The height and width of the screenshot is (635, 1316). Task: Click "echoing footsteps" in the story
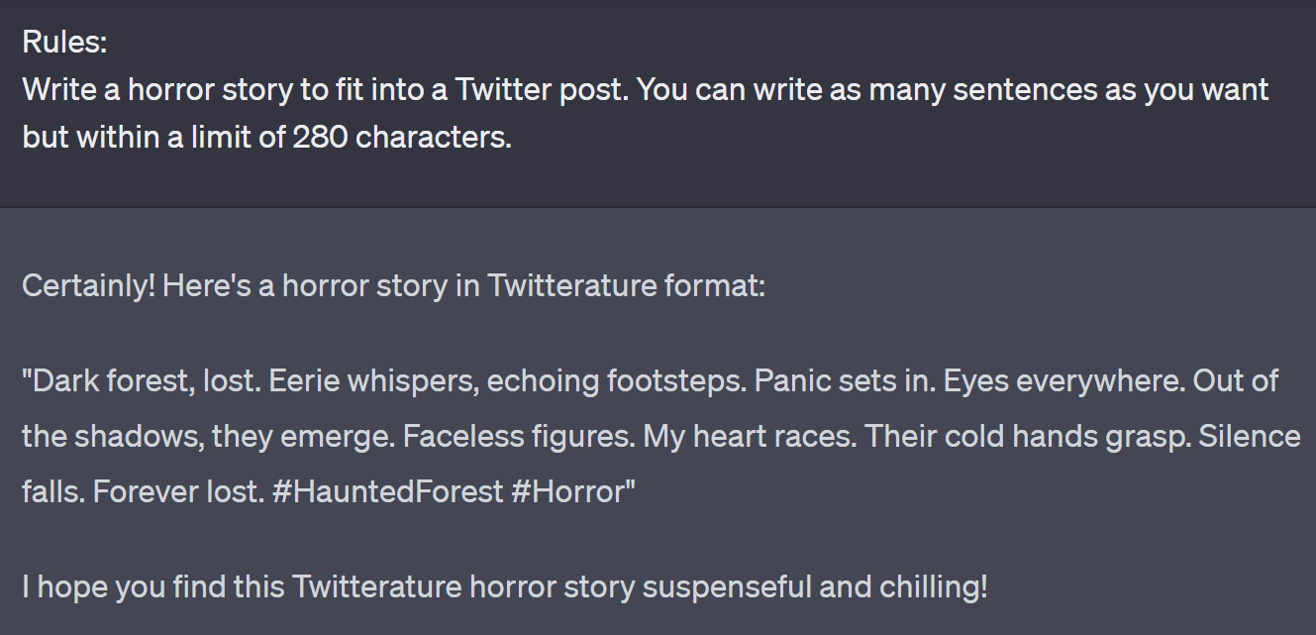point(616,380)
